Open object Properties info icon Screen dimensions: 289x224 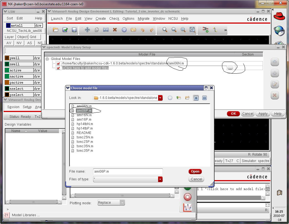point(124,30)
